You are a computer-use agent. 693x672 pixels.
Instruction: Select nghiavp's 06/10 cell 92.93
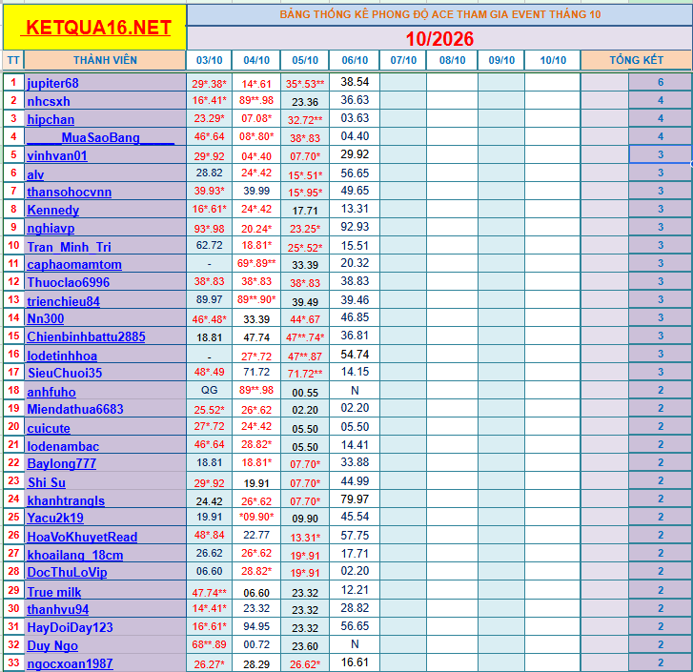tap(355, 227)
